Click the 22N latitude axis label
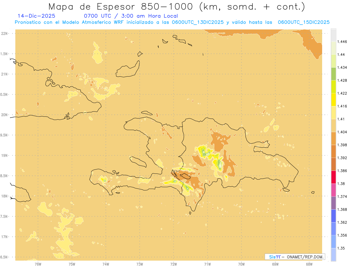 click(x=5, y=34)
